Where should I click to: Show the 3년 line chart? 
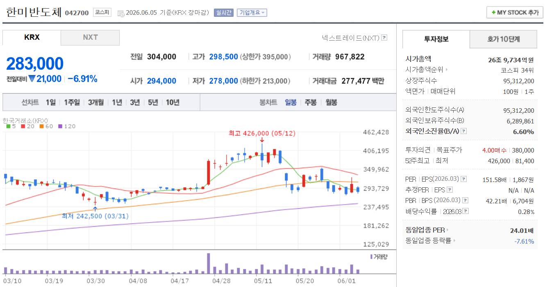coord(135,102)
